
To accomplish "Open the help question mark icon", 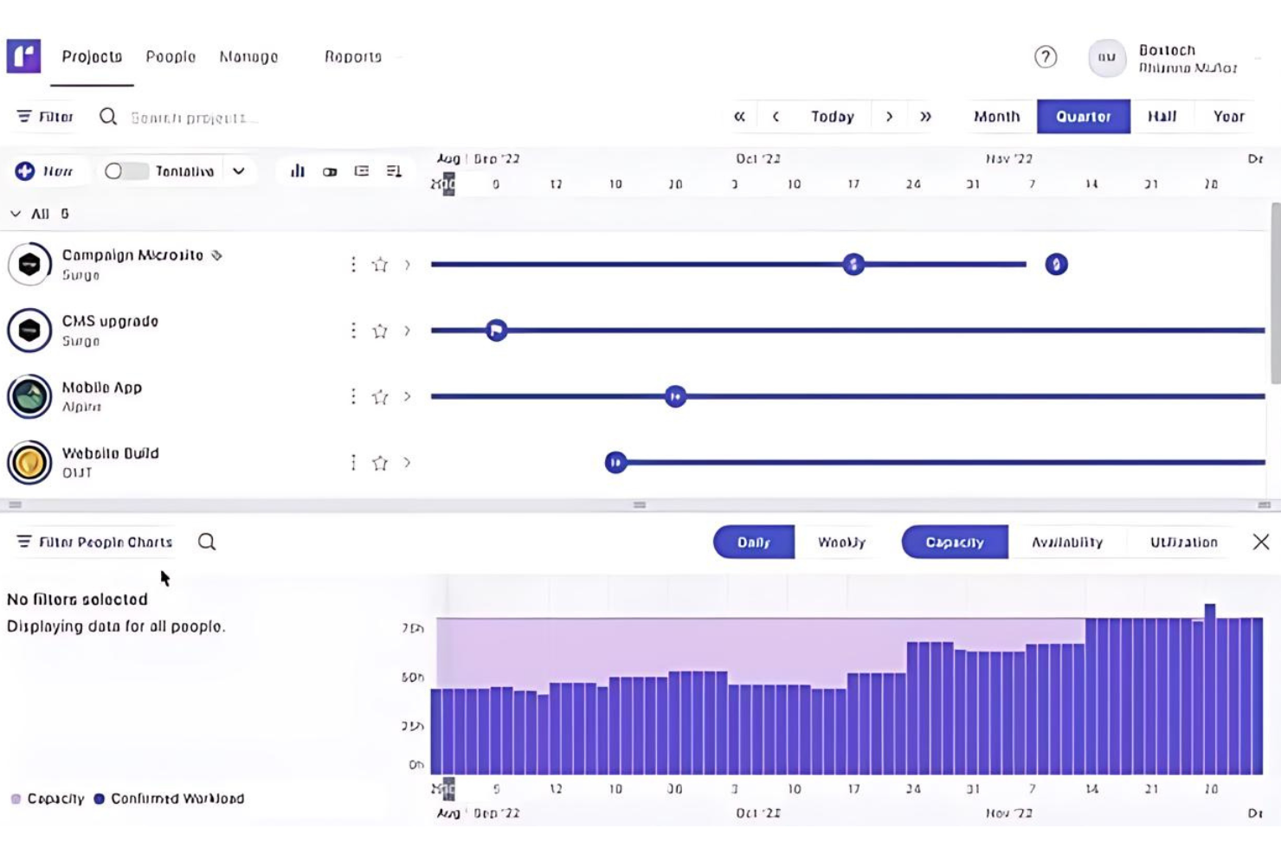I will pyautogui.click(x=1046, y=57).
